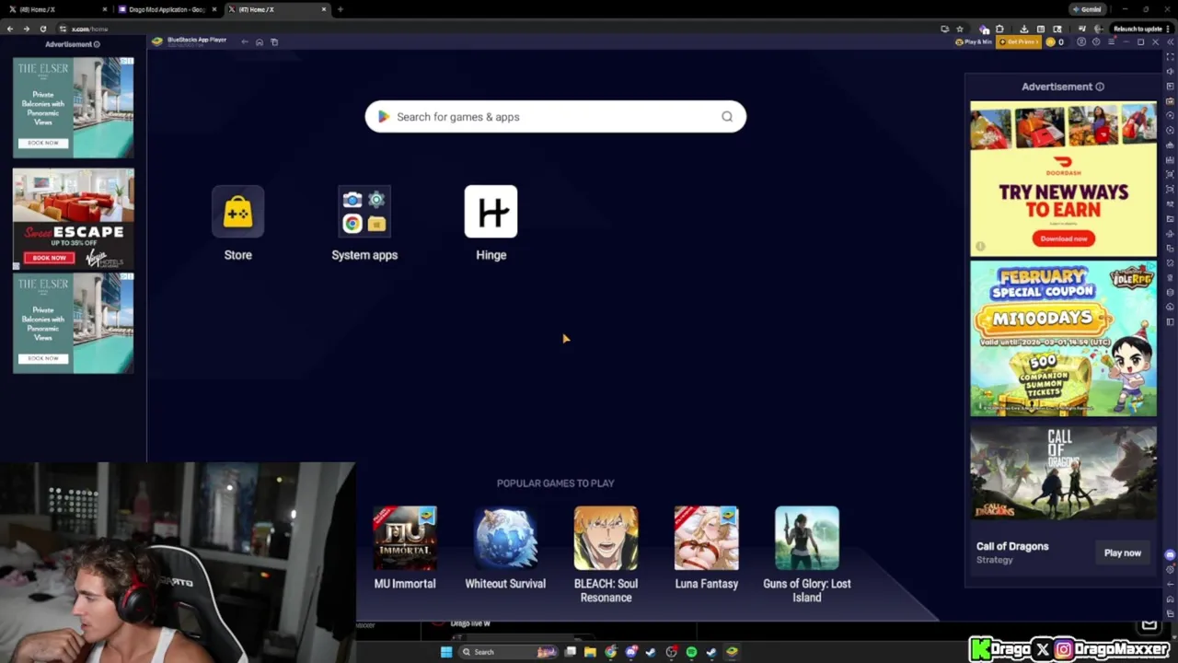The height and width of the screenshot is (663, 1178).
Task: Click the right Advertisement info icon
Action: (1100, 87)
